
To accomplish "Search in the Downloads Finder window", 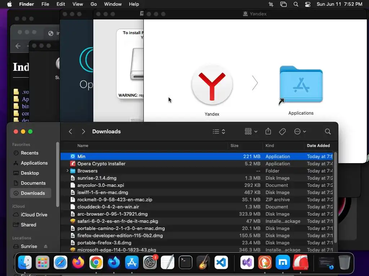I will 328,132.
